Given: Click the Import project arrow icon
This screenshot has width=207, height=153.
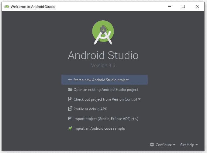Looking at the screenshot, I should click(70, 119).
